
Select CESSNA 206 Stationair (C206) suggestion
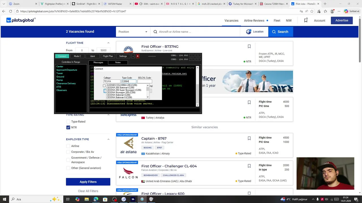120,88
